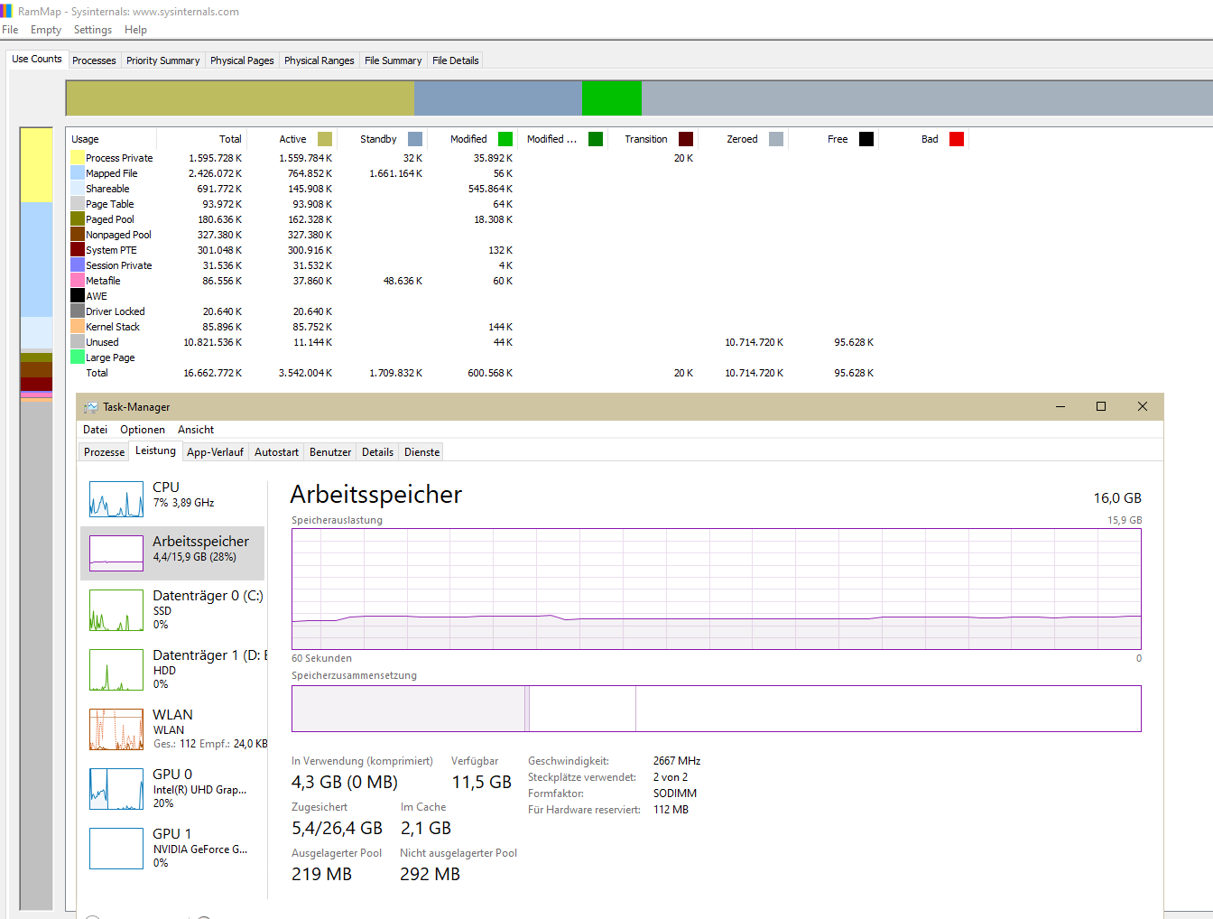Open RamMap Settings menu
Image resolution: width=1213 pixels, height=919 pixels.
93,30
